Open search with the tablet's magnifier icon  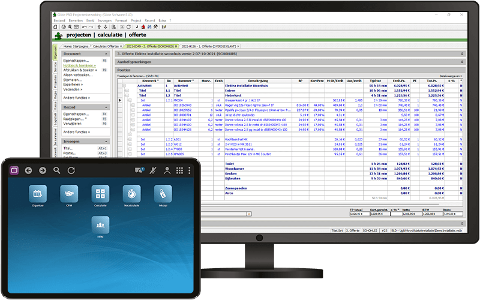click(56, 170)
